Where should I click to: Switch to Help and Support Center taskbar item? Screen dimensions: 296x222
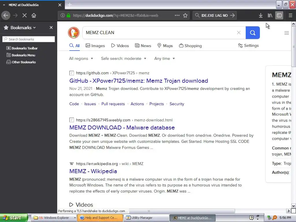point(100,218)
